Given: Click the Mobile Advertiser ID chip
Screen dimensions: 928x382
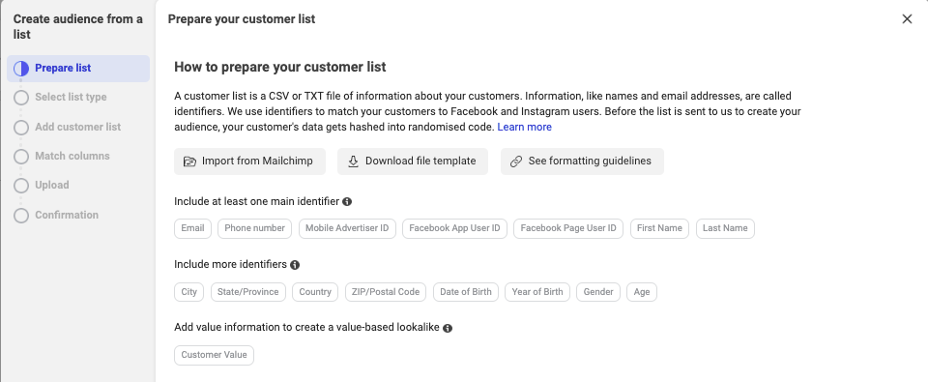Looking at the screenshot, I should point(347,228).
